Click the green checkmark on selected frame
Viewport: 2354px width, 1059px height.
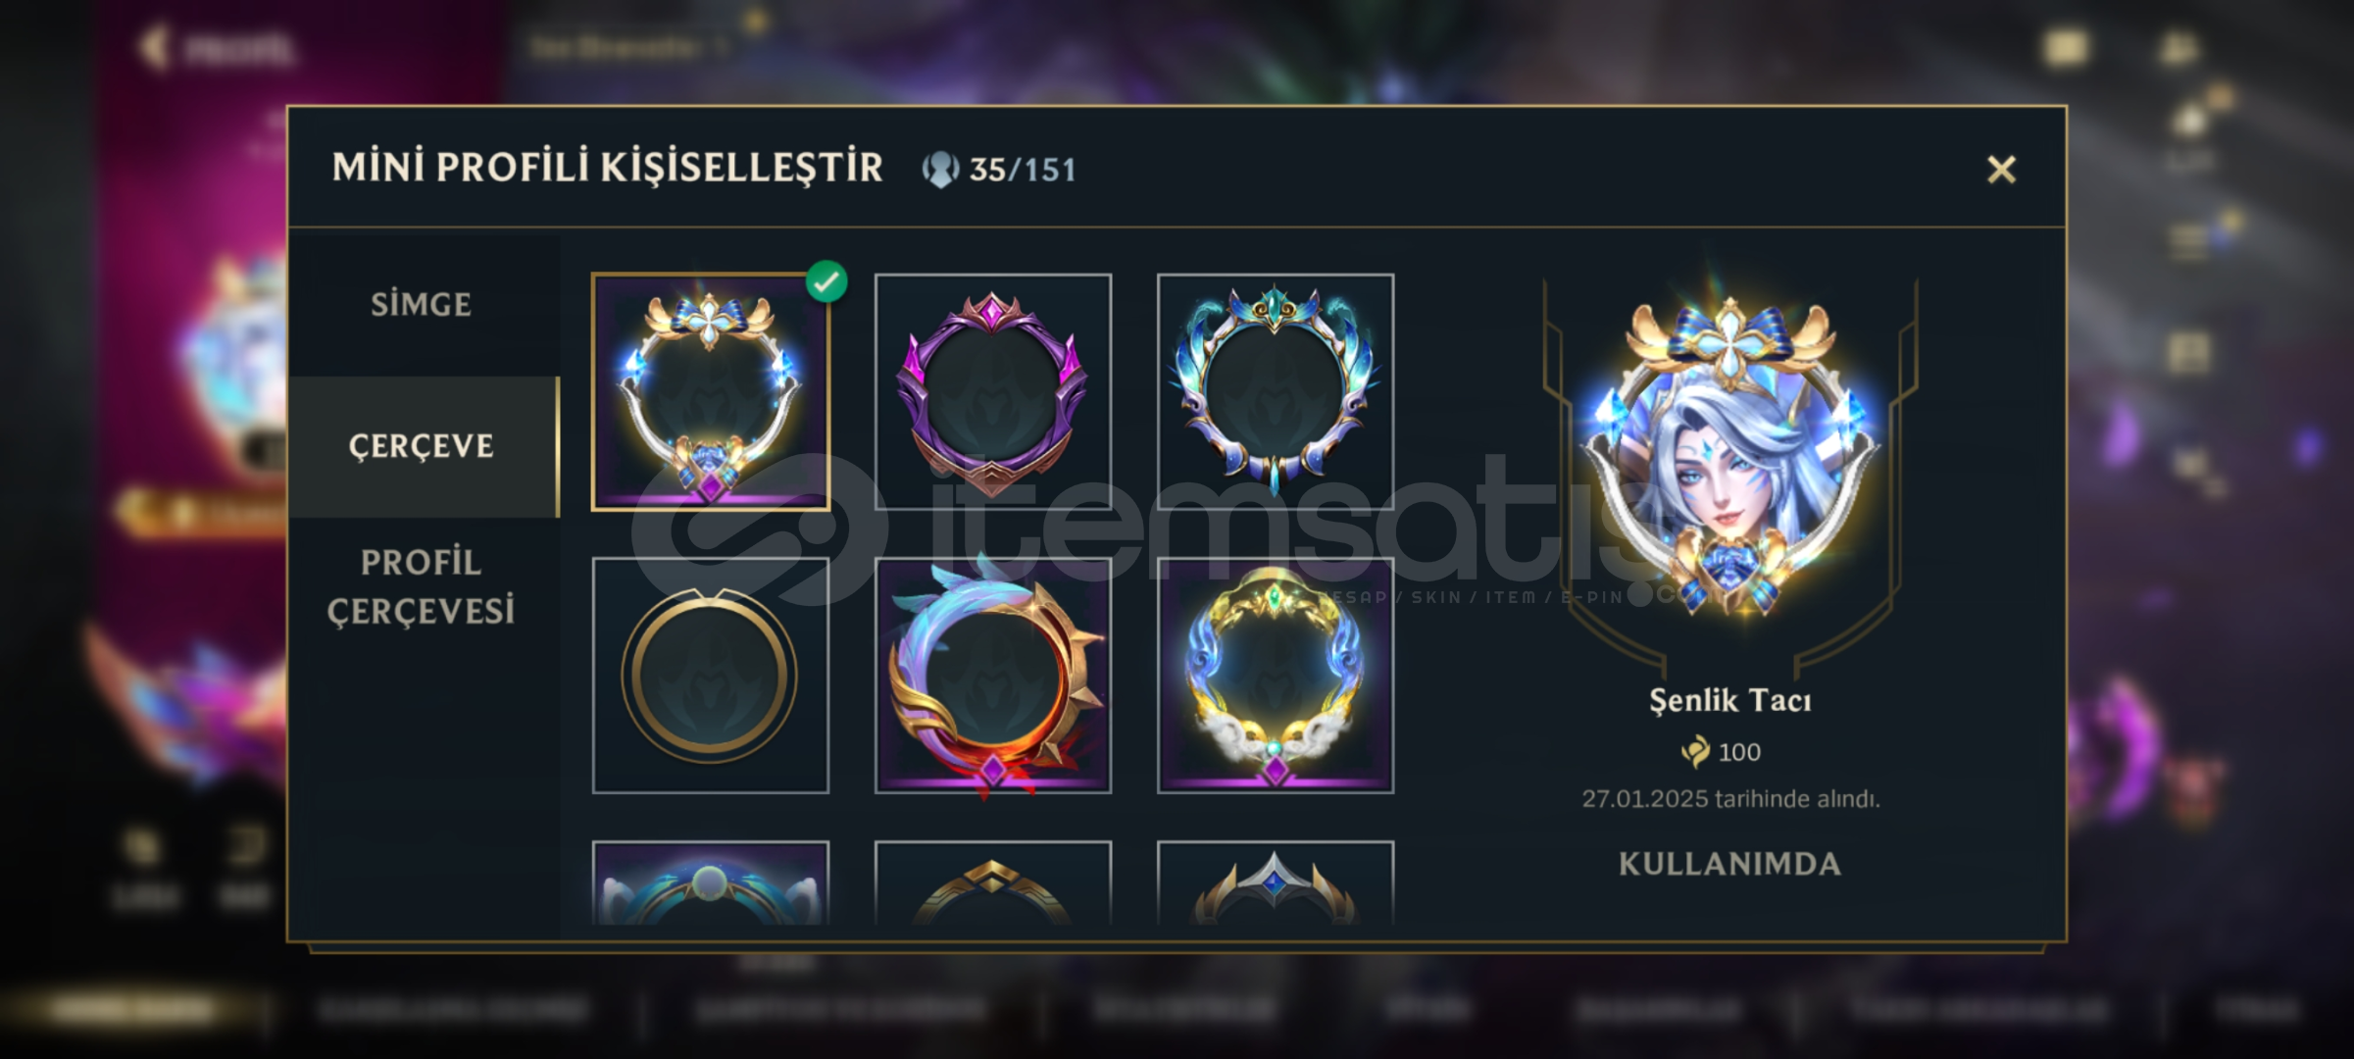(x=826, y=281)
